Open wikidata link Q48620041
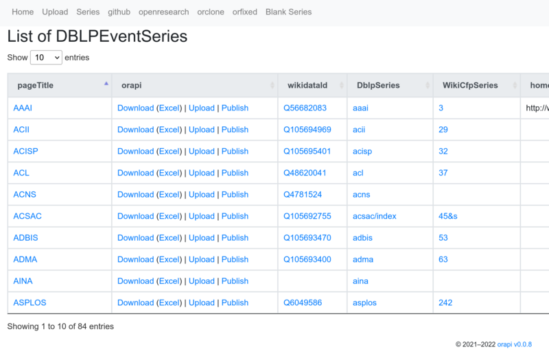The width and height of the screenshot is (549, 358). (x=305, y=173)
